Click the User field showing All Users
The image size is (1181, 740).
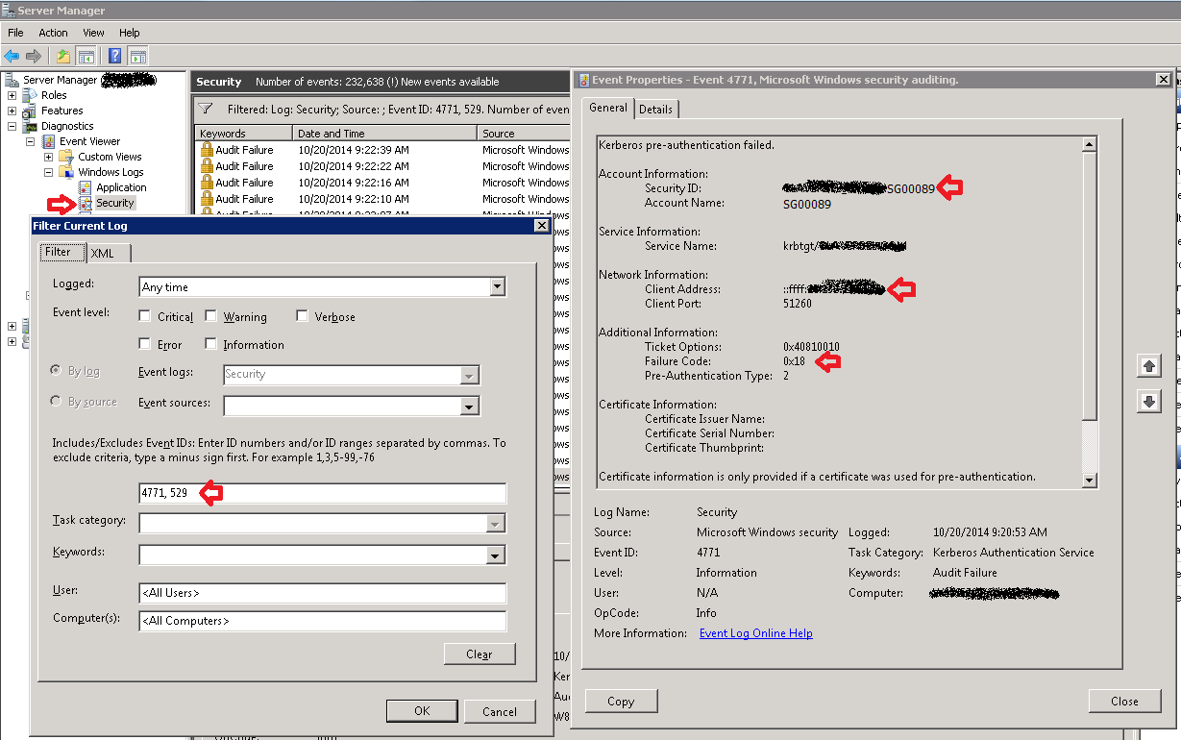click(322, 593)
